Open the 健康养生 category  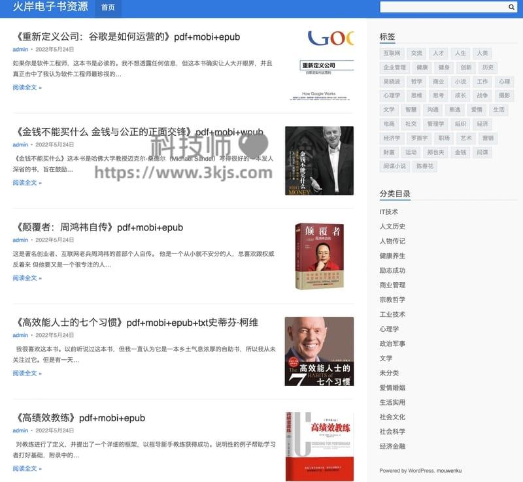(x=392, y=256)
